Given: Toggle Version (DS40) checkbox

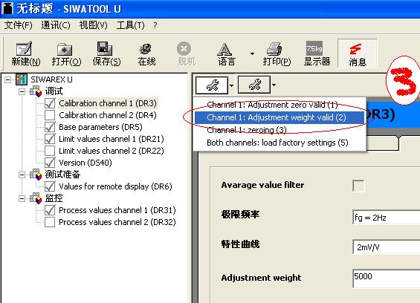Looking at the screenshot, I should coord(50,163).
